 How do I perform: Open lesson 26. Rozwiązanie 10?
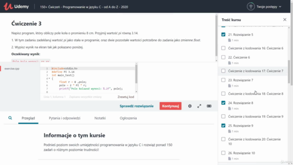pos(241,153)
